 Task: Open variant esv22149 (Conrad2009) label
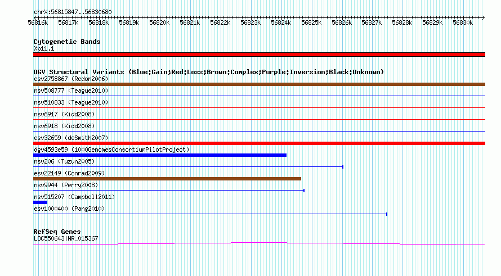click(69, 173)
